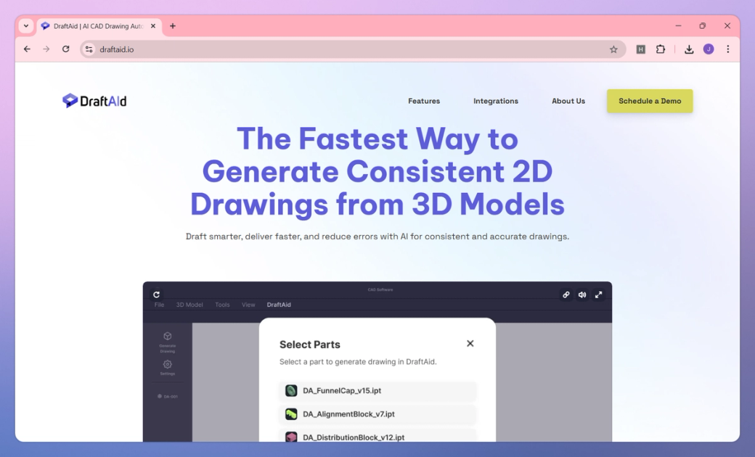Image resolution: width=755 pixels, height=457 pixels.
Task: Open the File menu in the CAD mockup
Action: (x=158, y=305)
